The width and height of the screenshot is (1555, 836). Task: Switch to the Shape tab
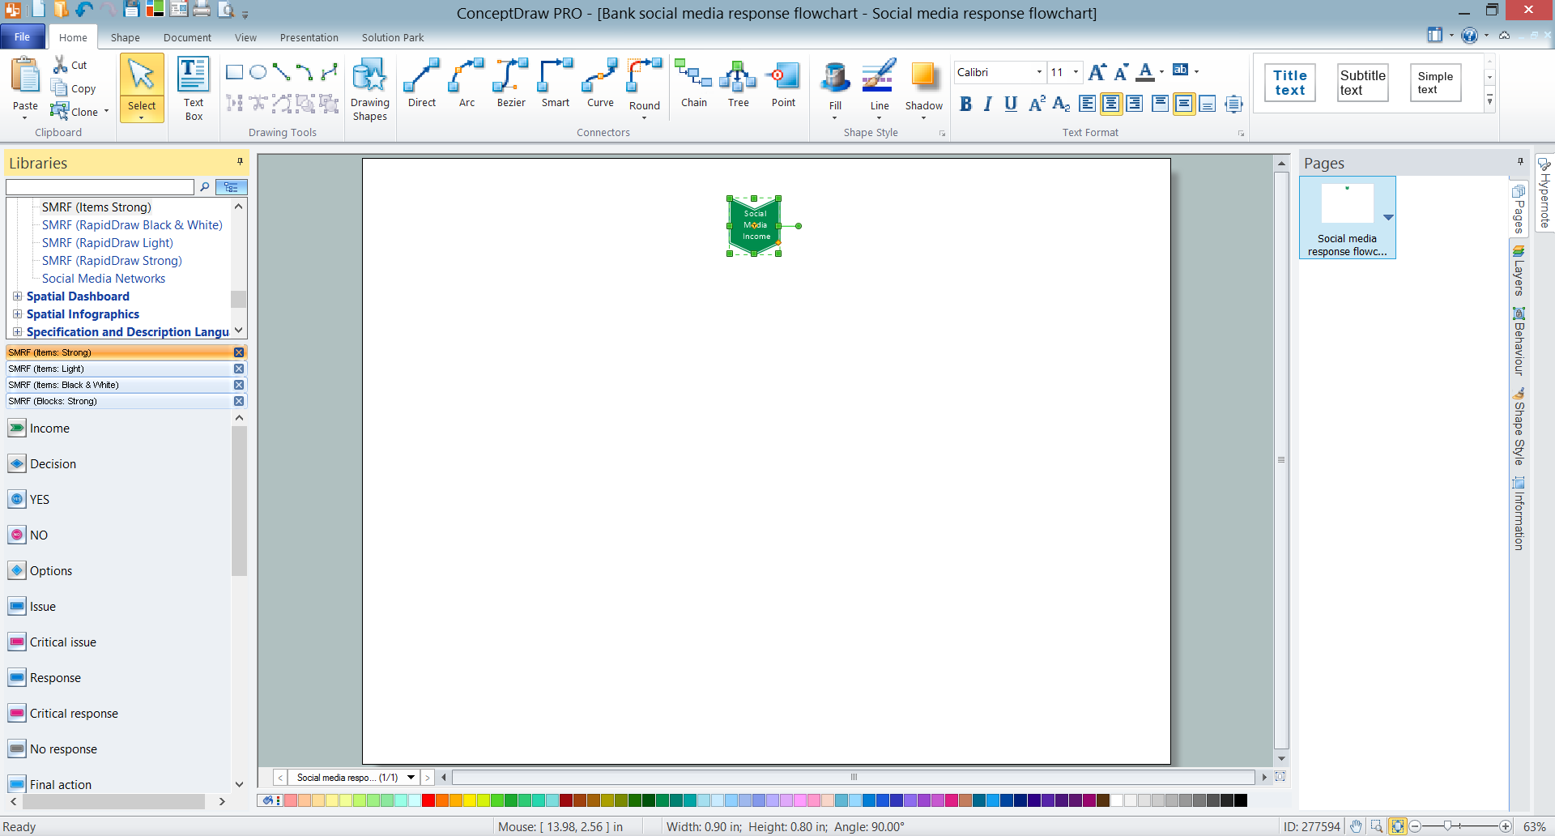(x=126, y=38)
